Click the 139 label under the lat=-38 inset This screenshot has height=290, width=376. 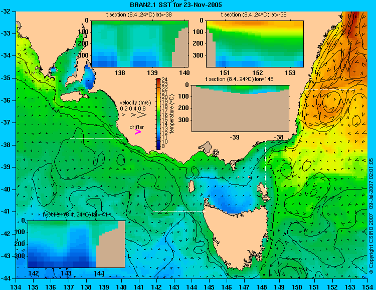(152, 73)
